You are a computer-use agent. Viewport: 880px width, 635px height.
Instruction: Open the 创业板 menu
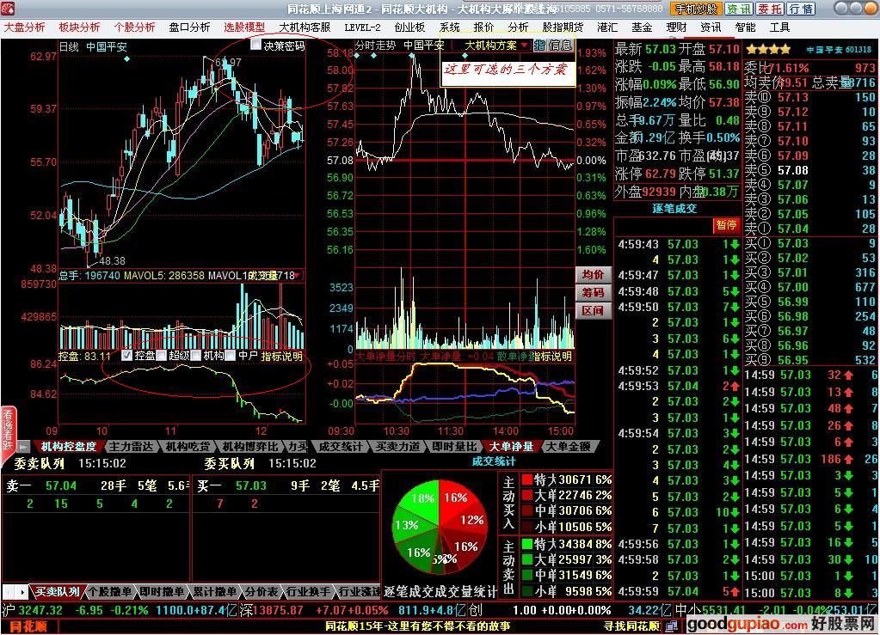(409, 27)
